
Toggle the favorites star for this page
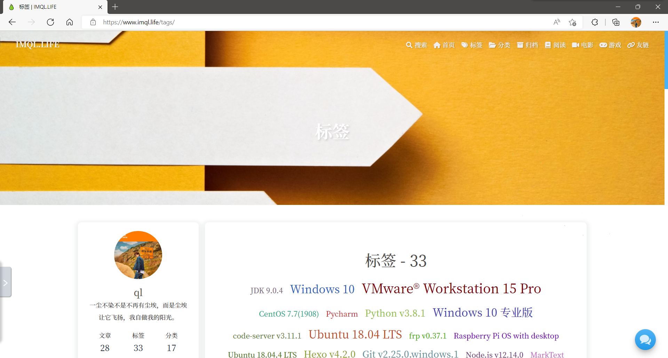click(x=573, y=22)
